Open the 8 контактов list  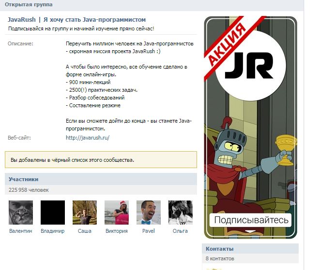pyautogui.click(x=220, y=258)
